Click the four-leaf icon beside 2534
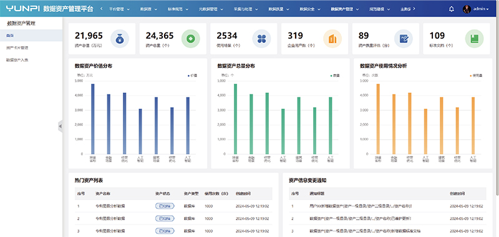The height and width of the screenshot is (237, 499). point(261,39)
